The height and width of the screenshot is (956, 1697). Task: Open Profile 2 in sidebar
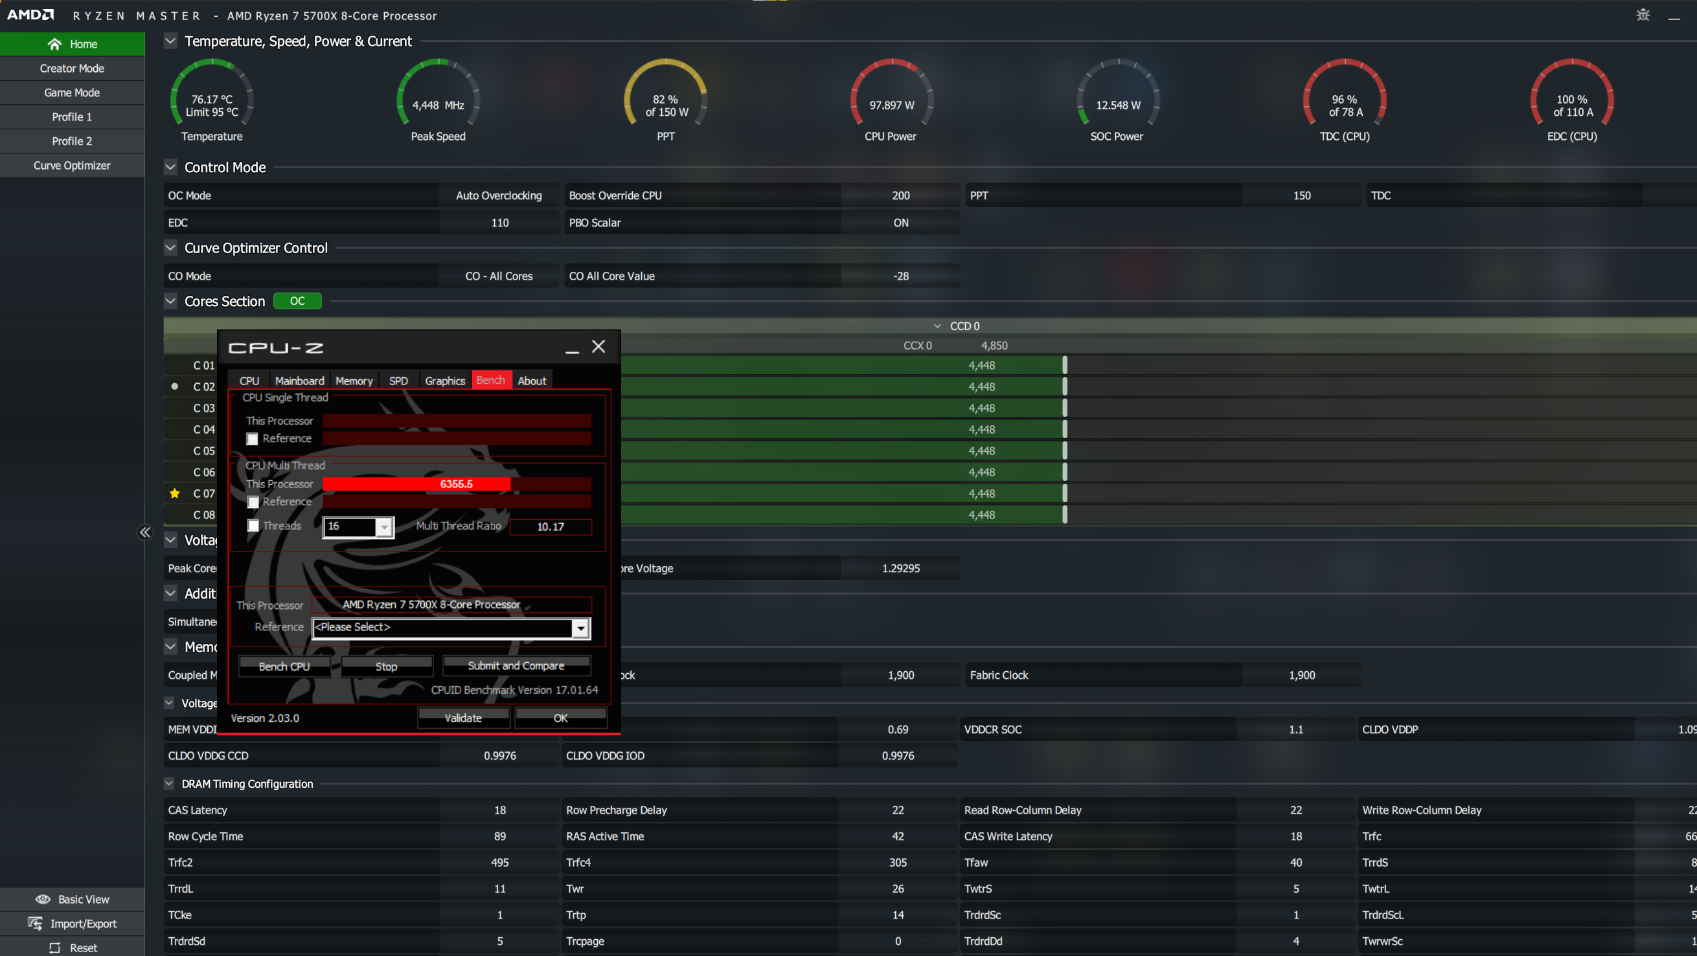pyautogui.click(x=72, y=141)
